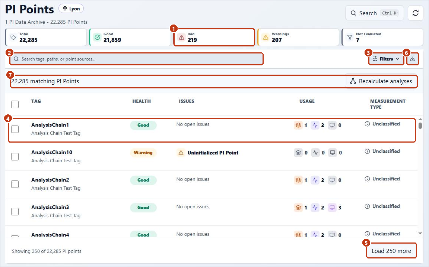The width and height of the screenshot is (429, 267).
Task: Click the Warning health badge for AnalysisChain10
Action: (143, 153)
